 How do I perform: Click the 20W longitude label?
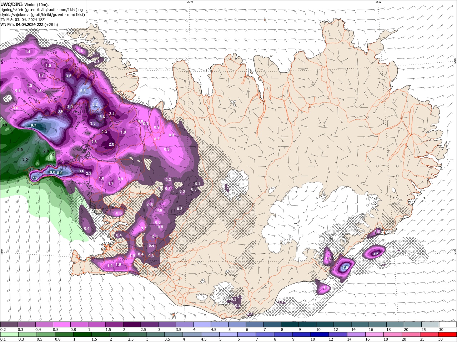point(190,2)
